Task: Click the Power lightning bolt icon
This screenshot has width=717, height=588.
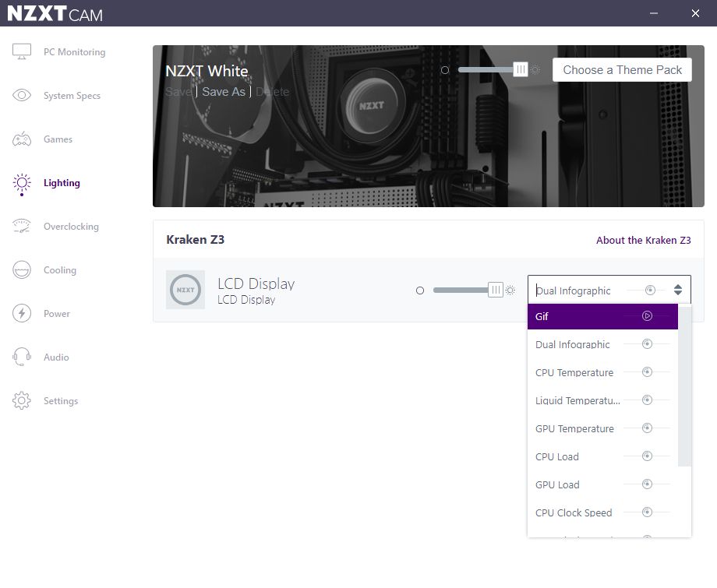Action: coord(22,313)
